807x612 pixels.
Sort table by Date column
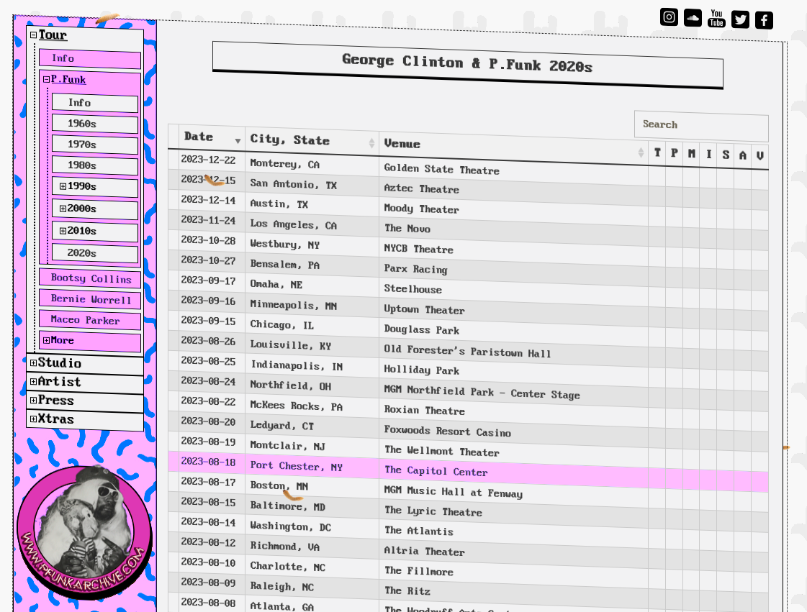(212, 137)
